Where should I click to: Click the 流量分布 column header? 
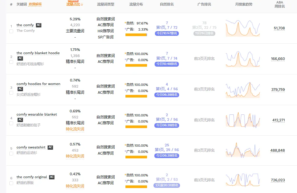coord(136,4)
